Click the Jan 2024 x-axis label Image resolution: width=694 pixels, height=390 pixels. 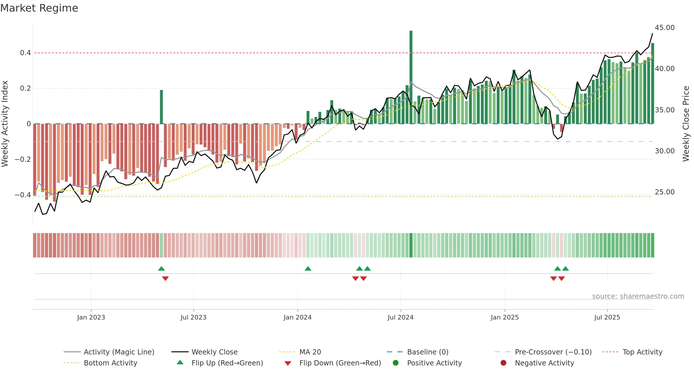pyautogui.click(x=298, y=317)
